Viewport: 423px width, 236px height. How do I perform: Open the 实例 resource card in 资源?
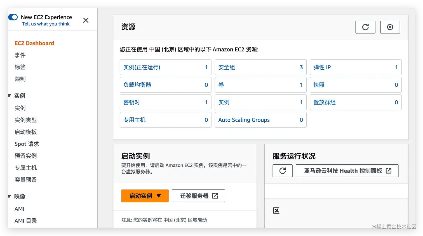click(x=260, y=102)
